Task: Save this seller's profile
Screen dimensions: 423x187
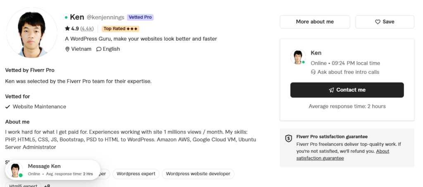Action: point(385,22)
